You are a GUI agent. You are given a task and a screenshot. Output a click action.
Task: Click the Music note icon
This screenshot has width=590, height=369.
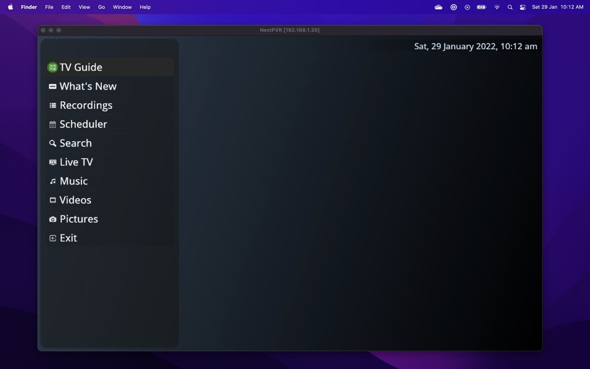(x=53, y=181)
